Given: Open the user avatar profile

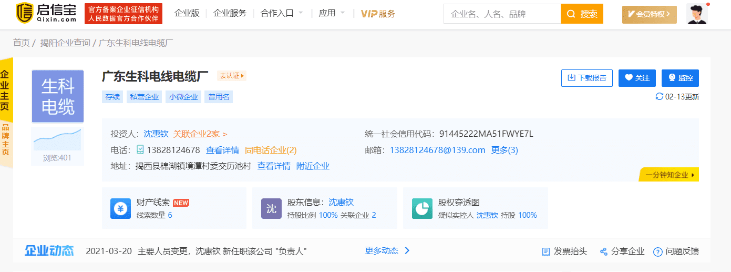Looking at the screenshot, I should pyautogui.click(x=697, y=14).
